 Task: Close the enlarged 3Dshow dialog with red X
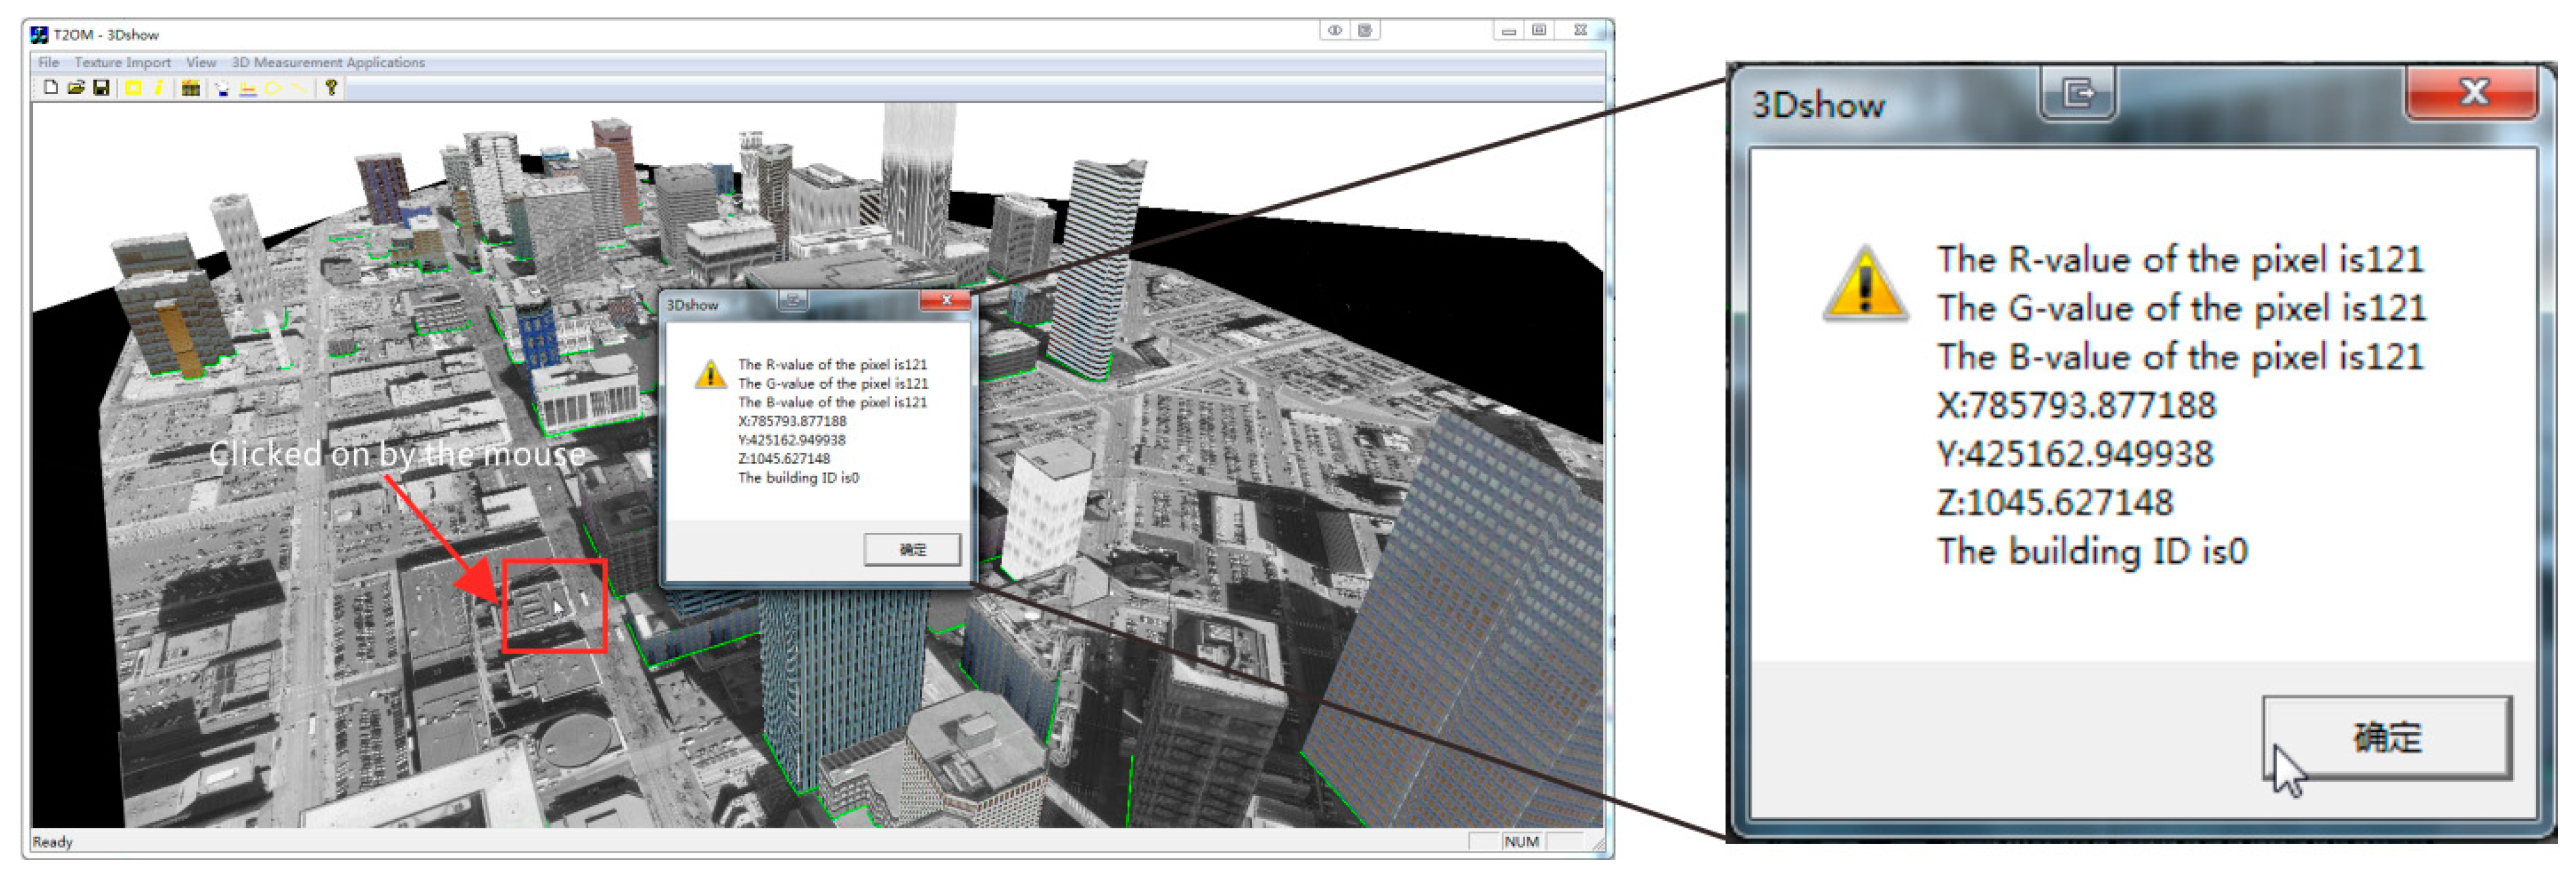tap(2472, 92)
